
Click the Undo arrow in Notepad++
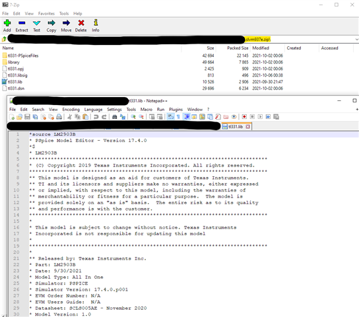96,117
